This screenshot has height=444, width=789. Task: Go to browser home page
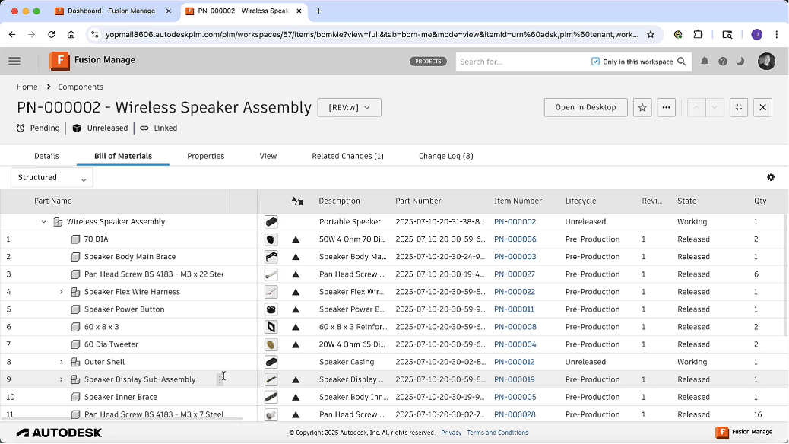tap(71, 34)
